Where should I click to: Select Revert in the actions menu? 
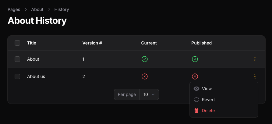pos(208,100)
